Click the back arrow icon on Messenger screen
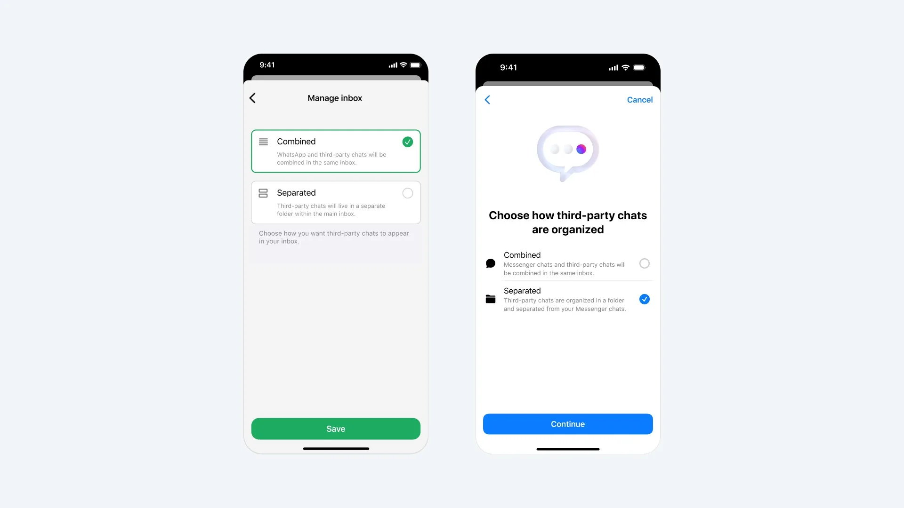This screenshot has width=904, height=508. (488, 100)
